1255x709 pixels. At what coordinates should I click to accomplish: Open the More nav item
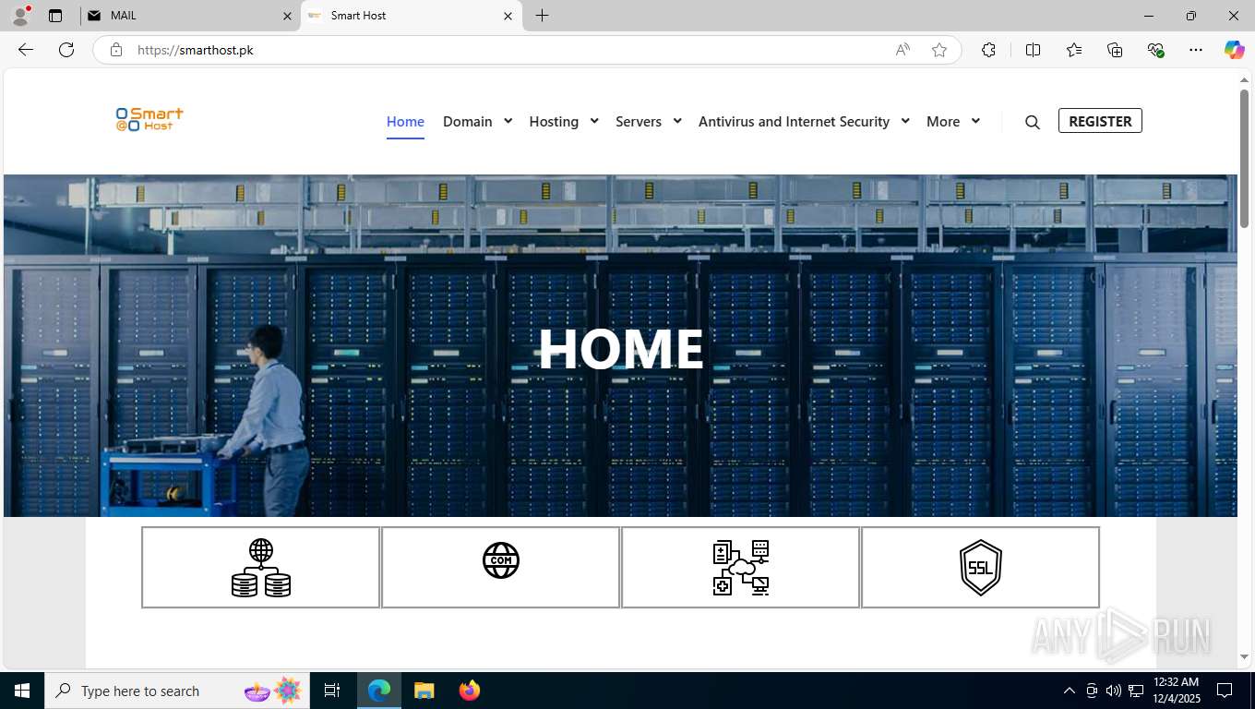click(943, 121)
